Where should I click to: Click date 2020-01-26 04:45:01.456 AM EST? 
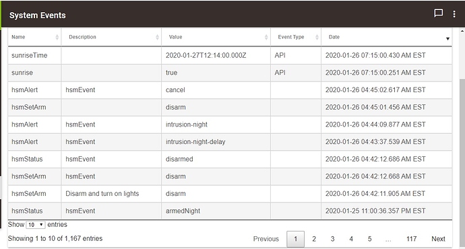(x=375, y=107)
